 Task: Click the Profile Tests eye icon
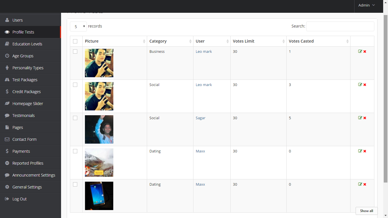point(7,32)
